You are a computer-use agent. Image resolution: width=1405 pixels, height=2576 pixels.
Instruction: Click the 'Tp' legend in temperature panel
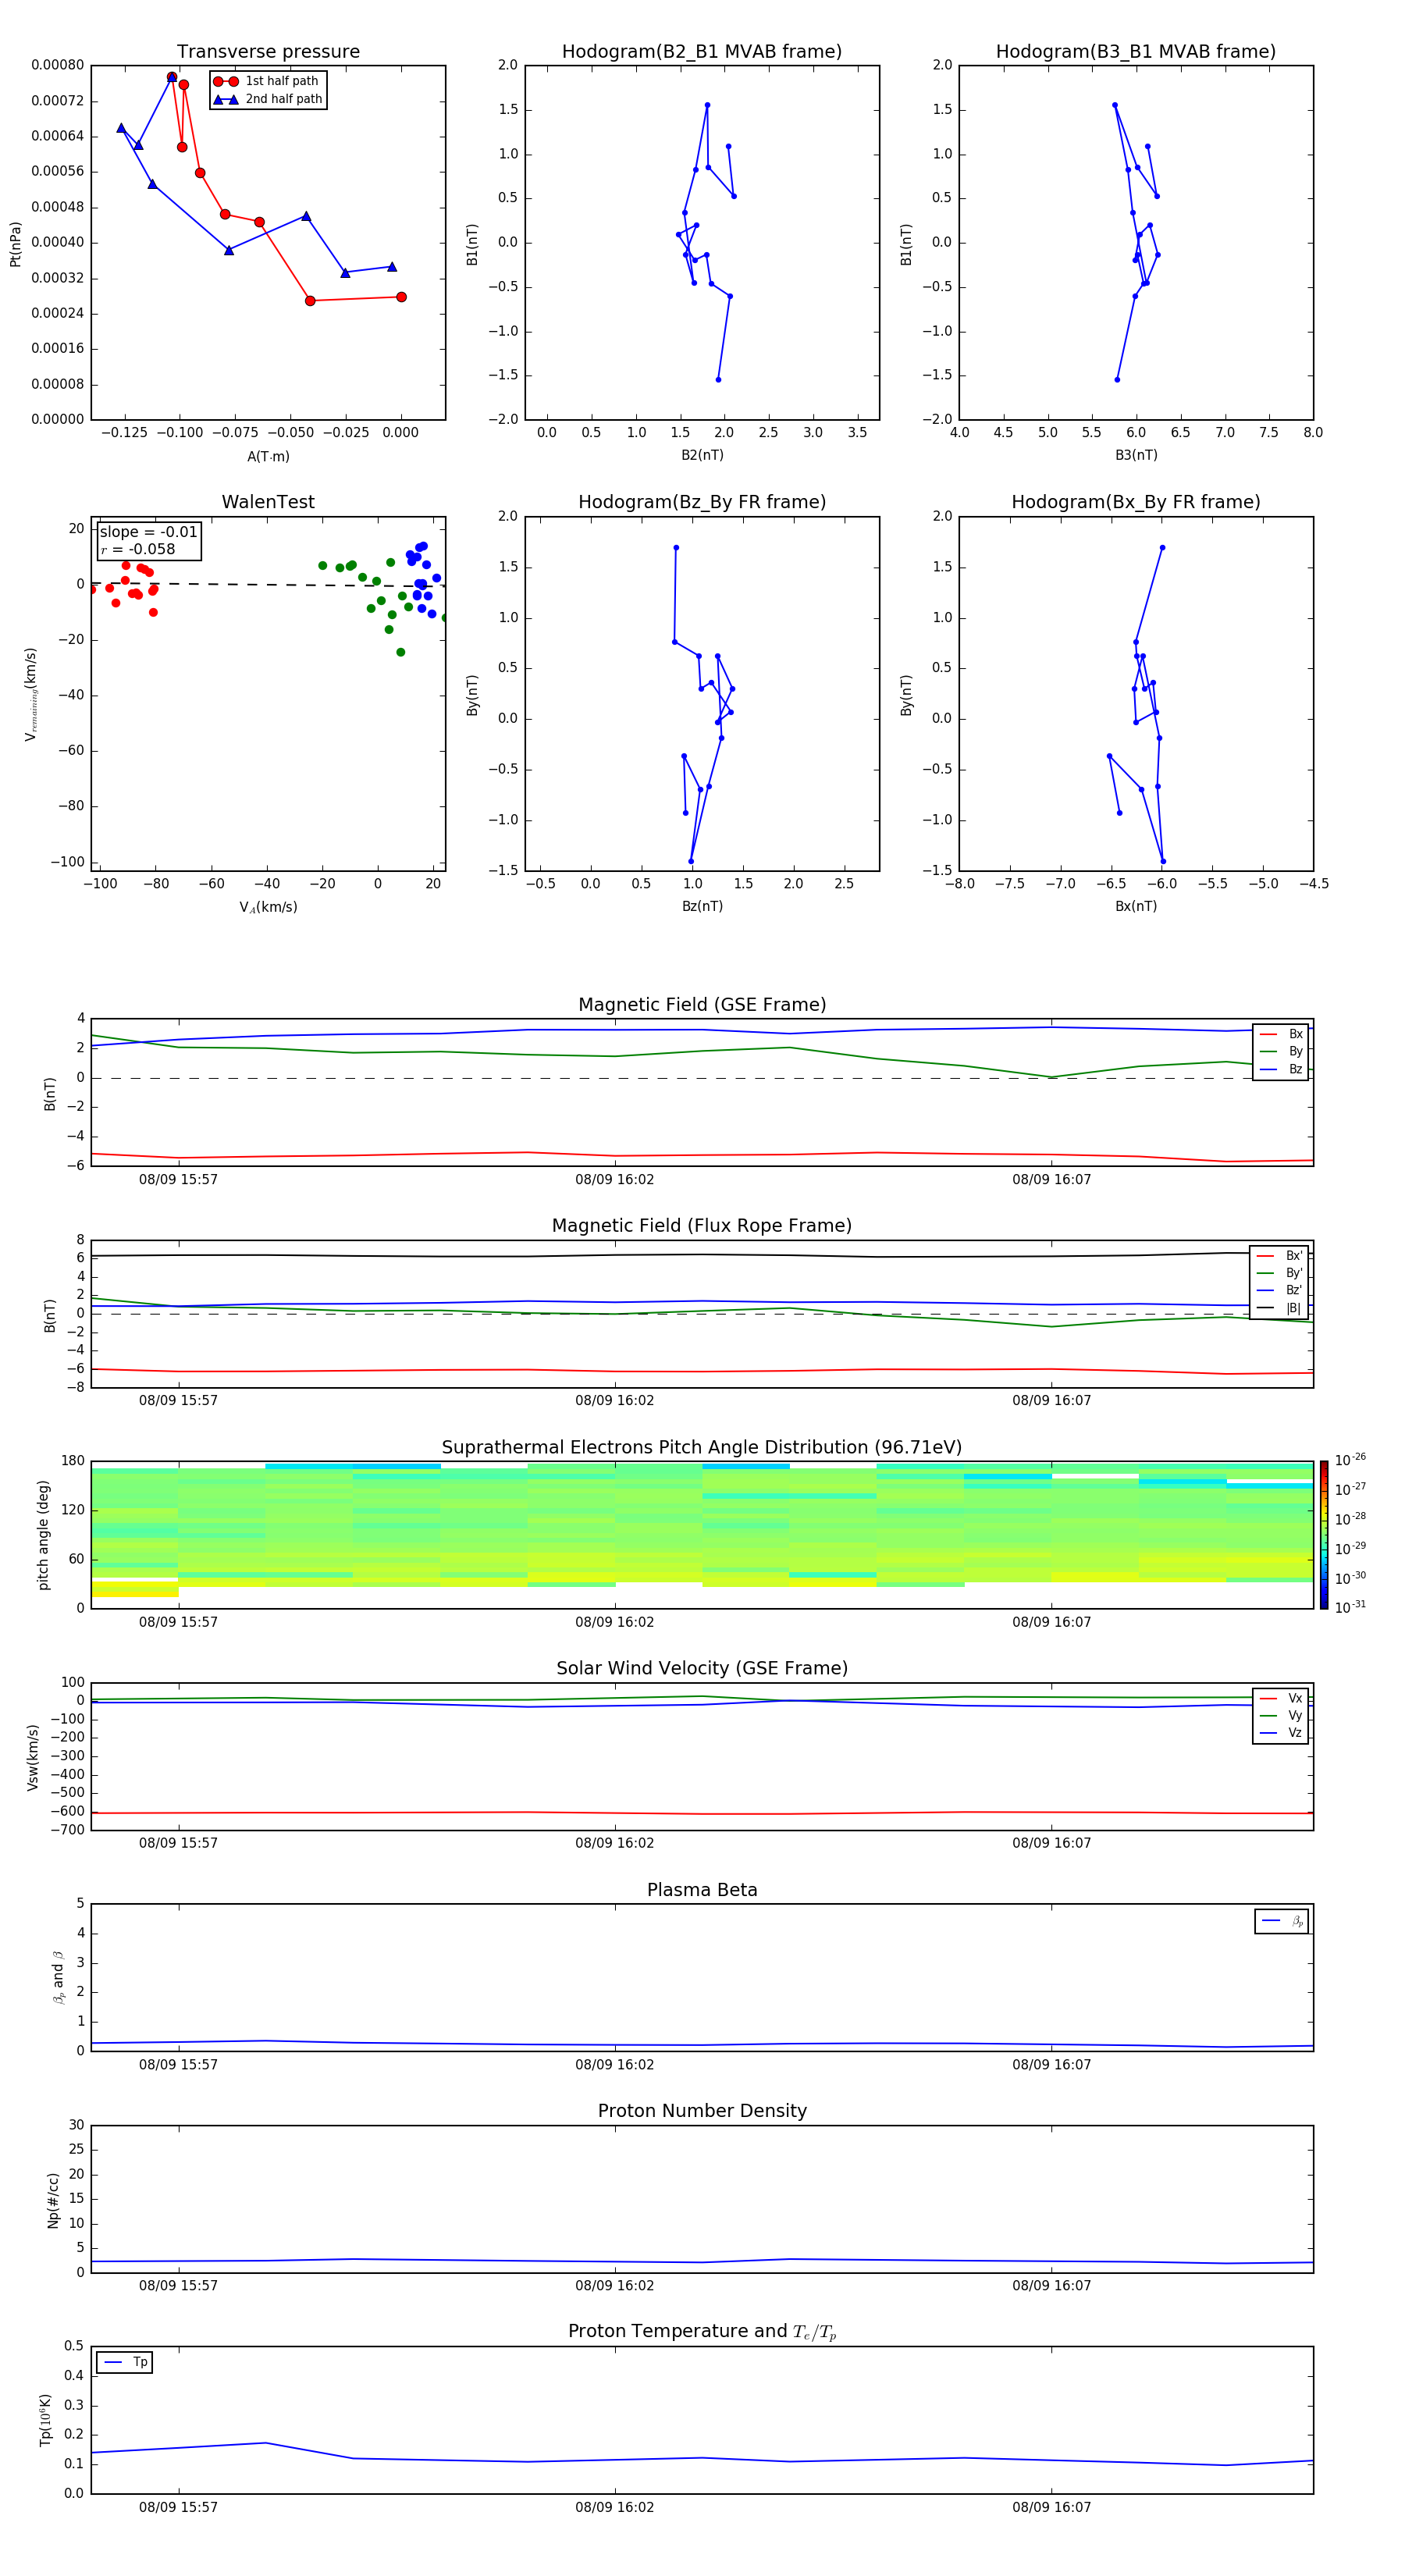[x=125, y=2362]
